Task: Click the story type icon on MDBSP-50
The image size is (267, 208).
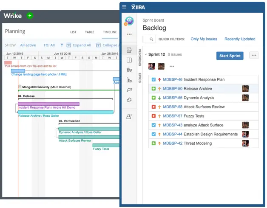Action: point(153,89)
